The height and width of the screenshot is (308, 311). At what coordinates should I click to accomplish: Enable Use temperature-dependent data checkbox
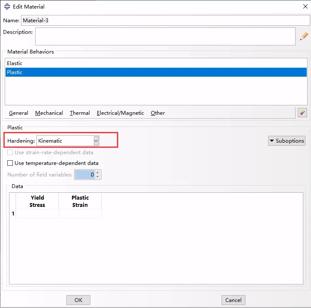click(10, 163)
